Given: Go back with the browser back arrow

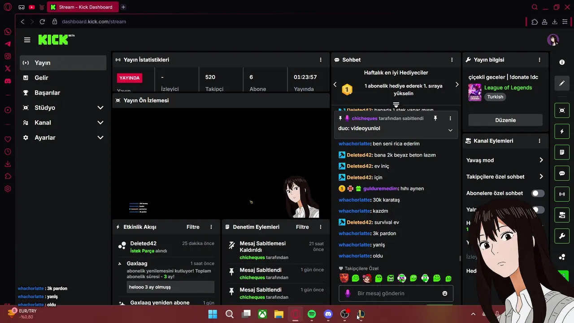Looking at the screenshot, I should tap(22, 22).
